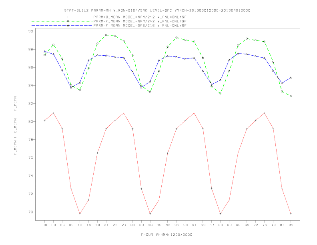The image size is (317, 245).
Task: Click y-axis tick label 90
Action: pyautogui.click(x=30, y=31)
